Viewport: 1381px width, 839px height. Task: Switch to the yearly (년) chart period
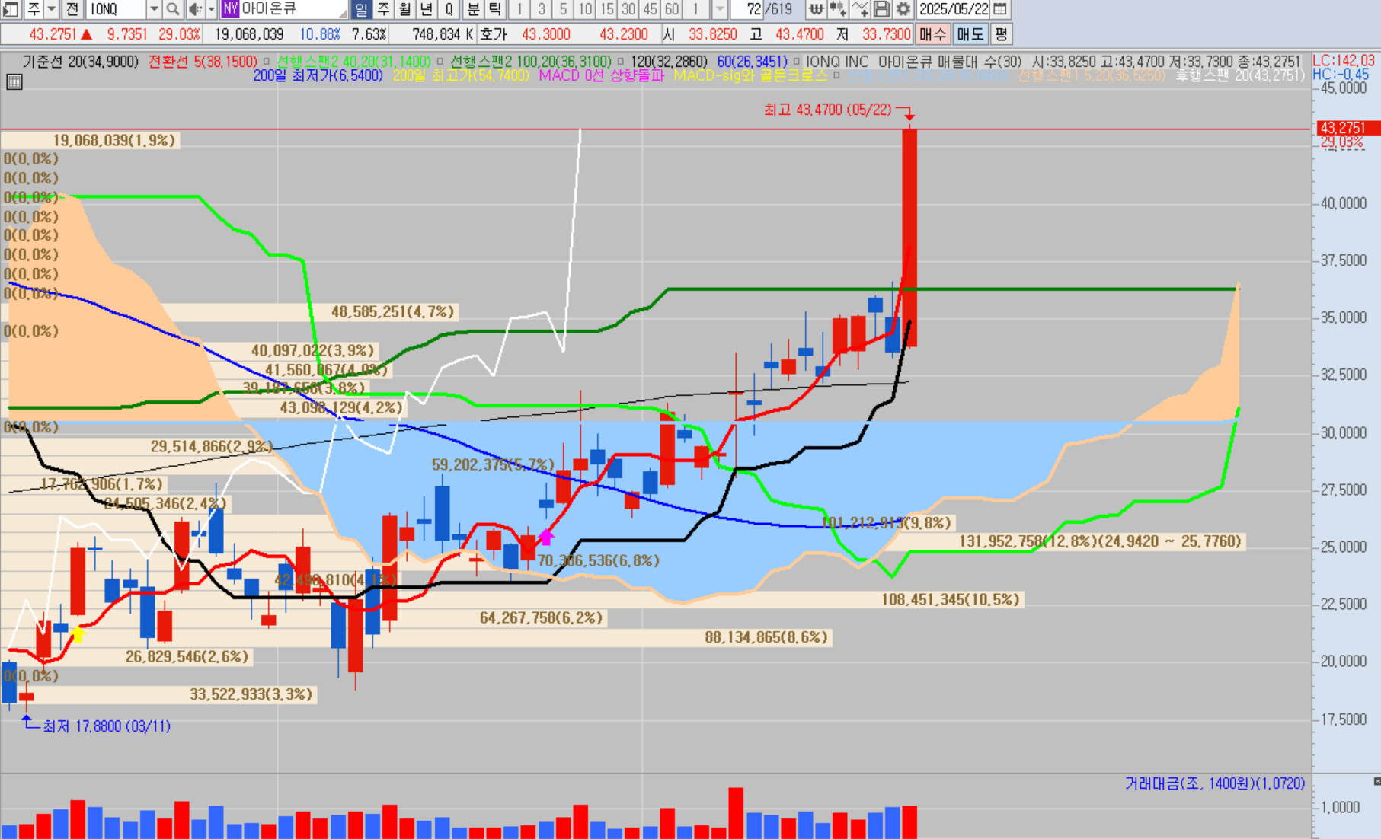pos(427,9)
